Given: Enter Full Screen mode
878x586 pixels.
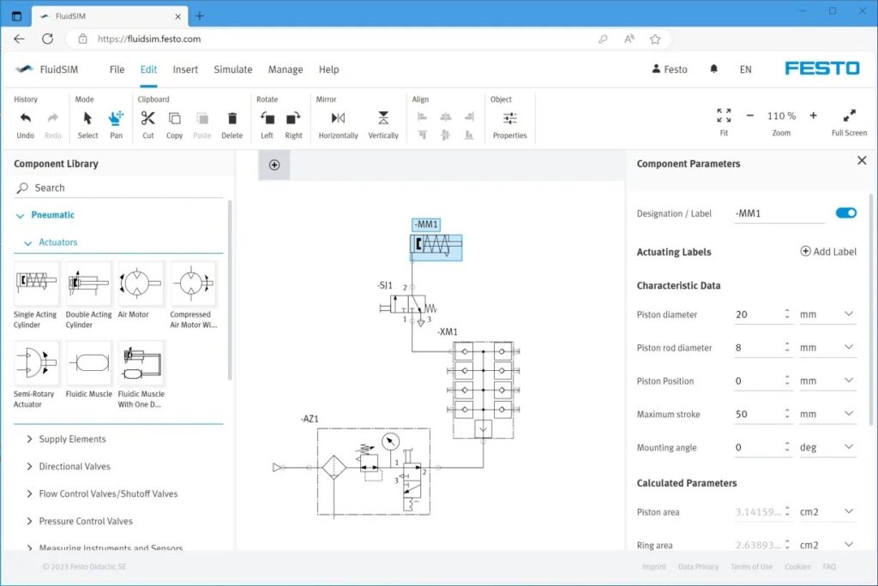Looking at the screenshot, I should (x=850, y=116).
